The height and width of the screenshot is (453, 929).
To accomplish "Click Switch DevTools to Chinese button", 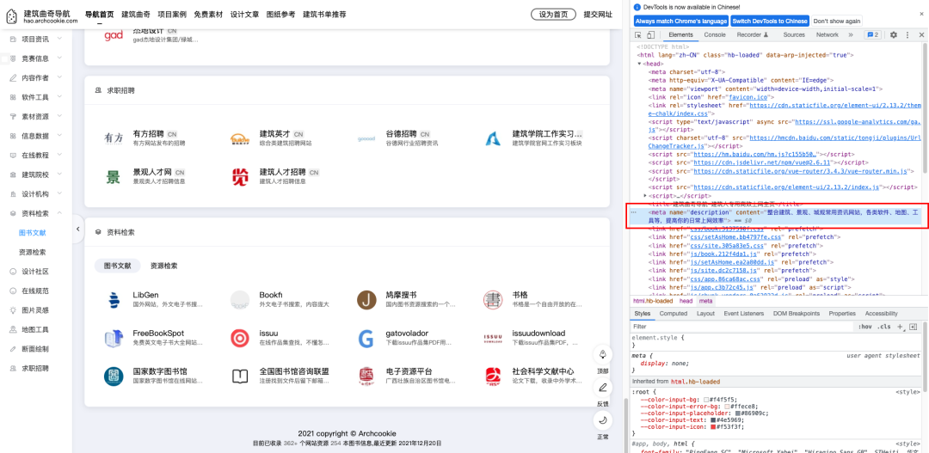I will (770, 21).
